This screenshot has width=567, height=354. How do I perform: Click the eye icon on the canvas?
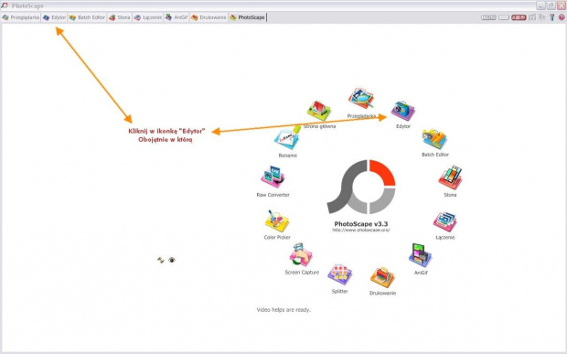click(172, 260)
